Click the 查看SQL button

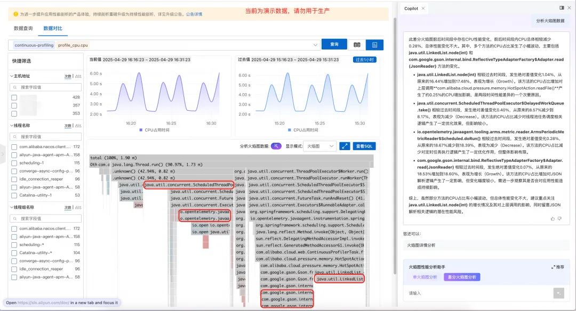(x=364, y=146)
